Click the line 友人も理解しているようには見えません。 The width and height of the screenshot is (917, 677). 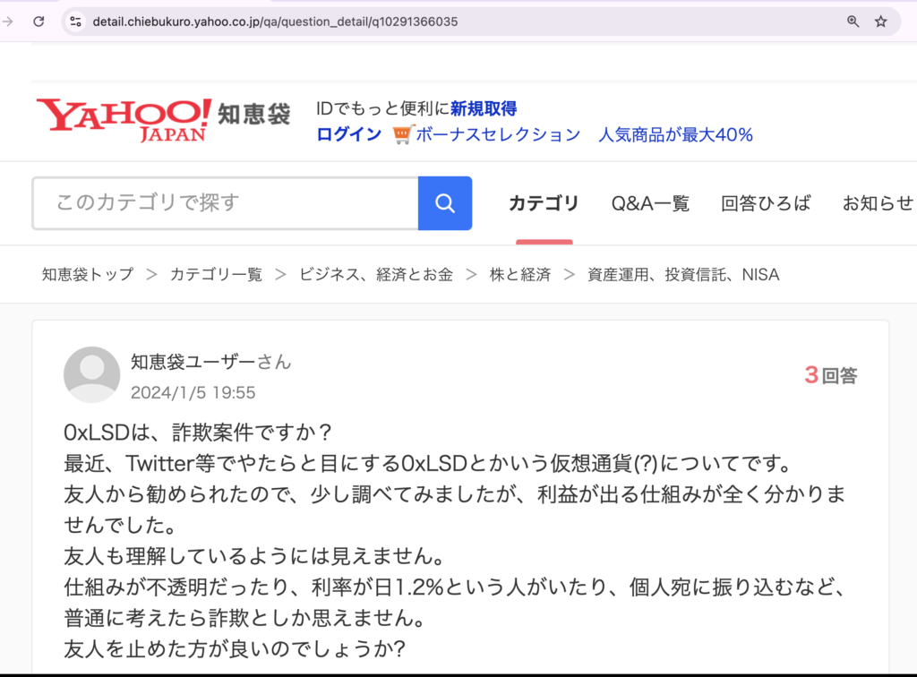point(253,556)
